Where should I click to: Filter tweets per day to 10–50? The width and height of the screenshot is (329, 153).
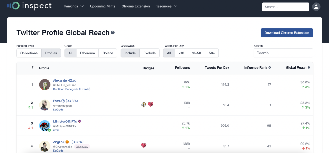(197, 53)
